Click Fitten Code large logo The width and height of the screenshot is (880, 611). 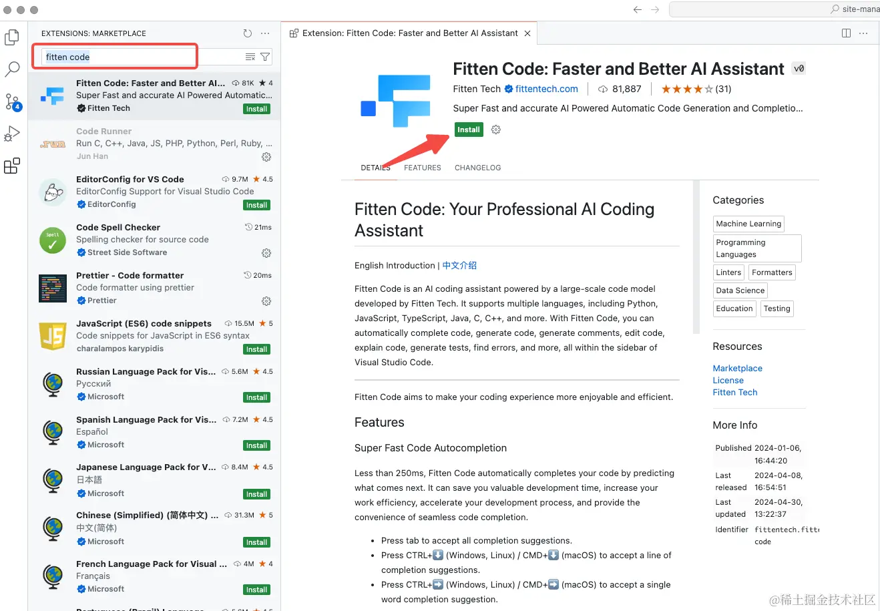[397, 100]
